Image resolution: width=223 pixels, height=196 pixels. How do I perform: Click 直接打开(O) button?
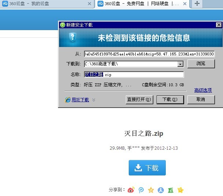pos(139,99)
